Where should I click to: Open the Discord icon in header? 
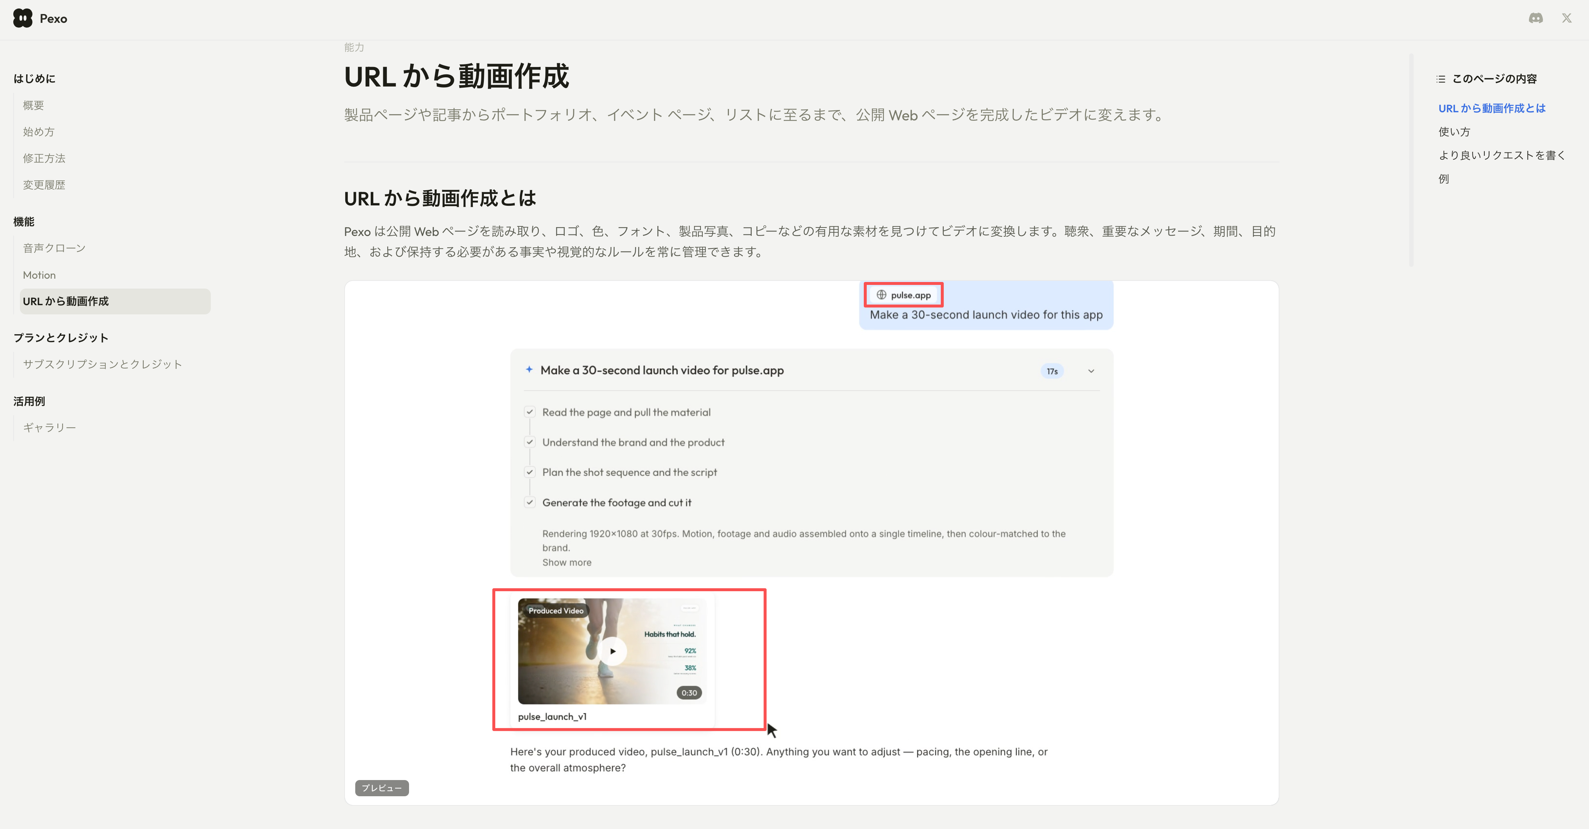tap(1535, 18)
